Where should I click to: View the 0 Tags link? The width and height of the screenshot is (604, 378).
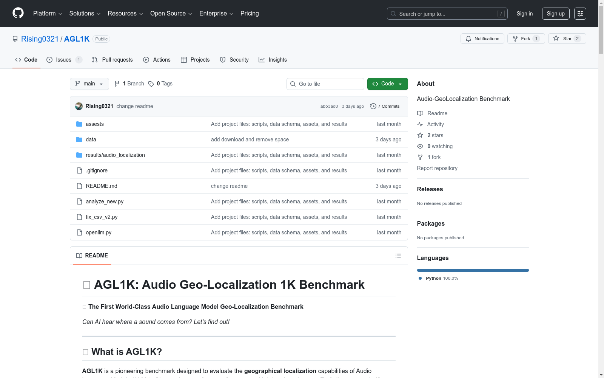160,84
